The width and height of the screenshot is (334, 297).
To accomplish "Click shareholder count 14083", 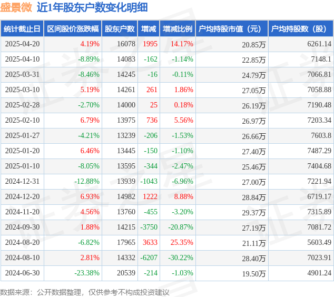I will point(126,59).
